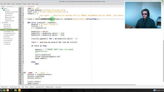Open the system start menu icon
164x92 pixels.
(1, 90)
